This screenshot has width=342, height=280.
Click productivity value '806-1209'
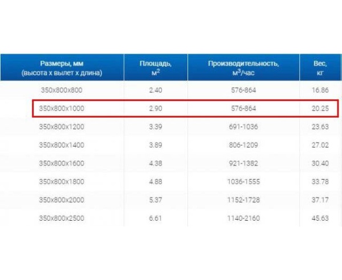pos(243,145)
